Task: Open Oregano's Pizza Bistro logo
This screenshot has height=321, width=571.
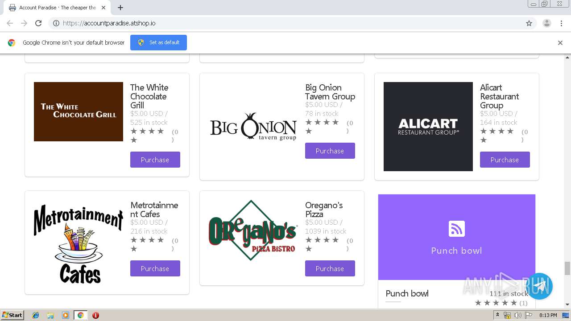Action: coord(253,230)
